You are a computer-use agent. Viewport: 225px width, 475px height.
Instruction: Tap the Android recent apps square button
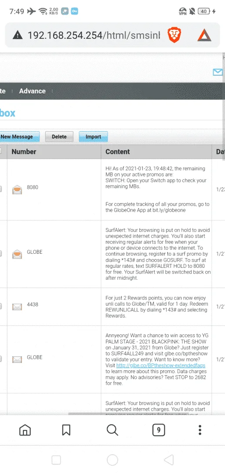pos(56,460)
